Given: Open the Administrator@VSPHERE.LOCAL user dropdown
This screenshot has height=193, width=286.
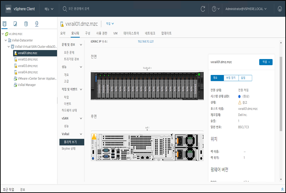Looking at the screenshot, I should (x=246, y=9).
